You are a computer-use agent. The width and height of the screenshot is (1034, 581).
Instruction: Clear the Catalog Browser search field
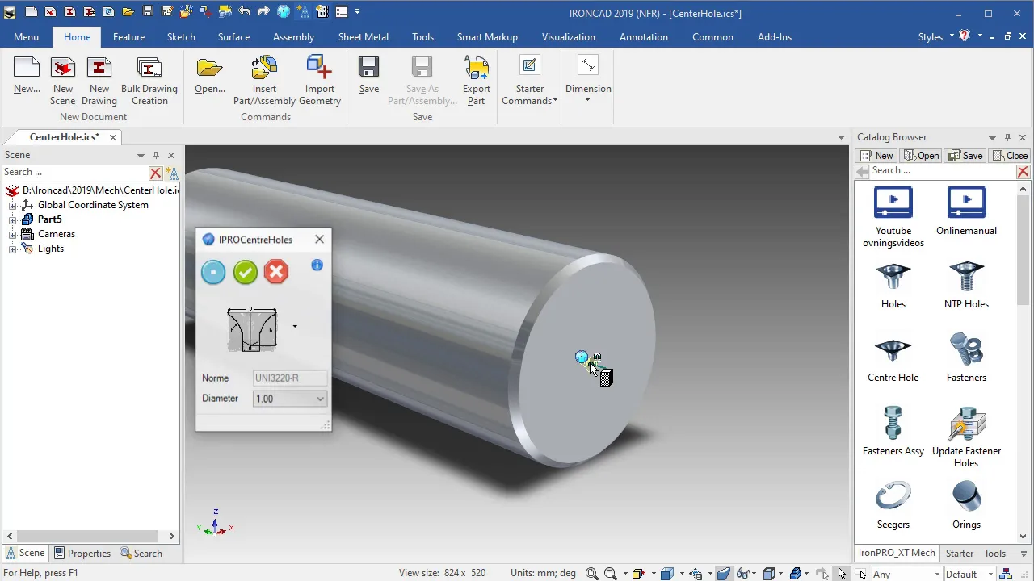click(1023, 172)
